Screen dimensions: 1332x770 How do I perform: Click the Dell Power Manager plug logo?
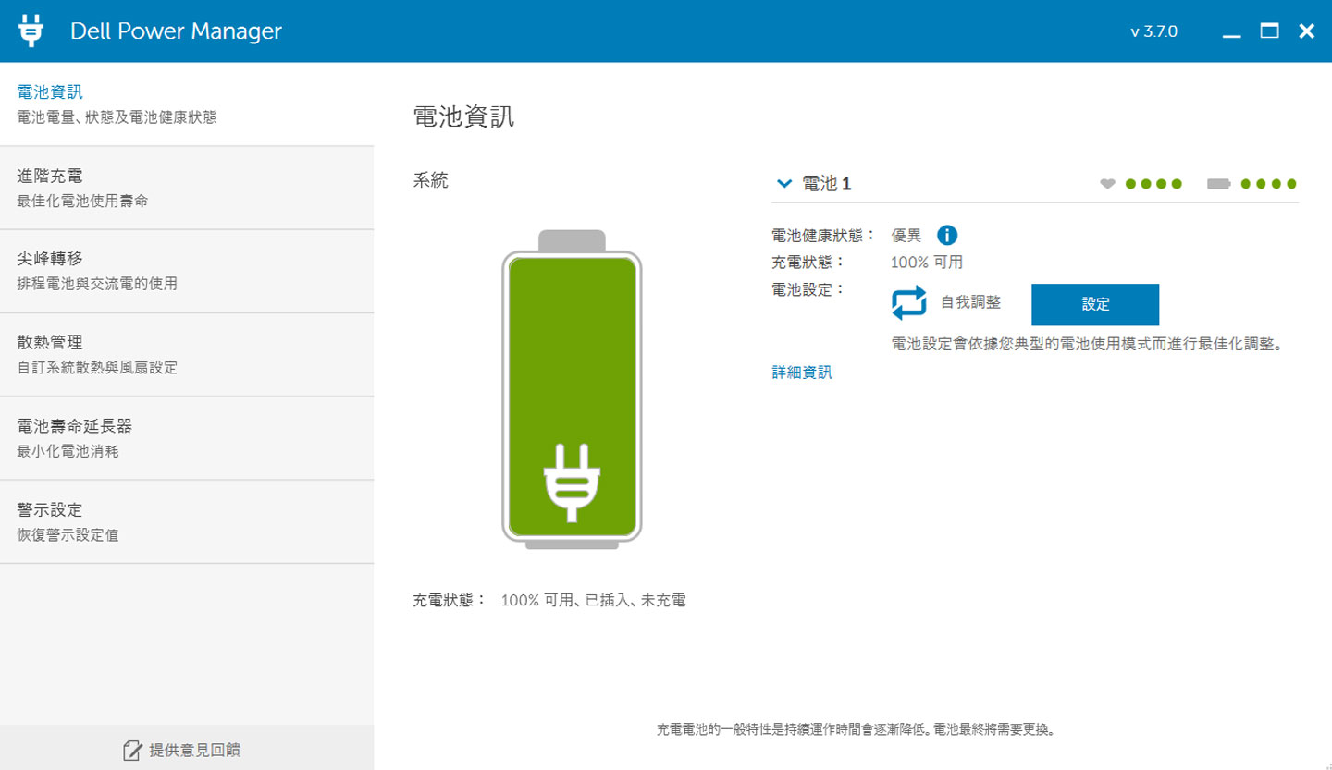[31, 30]
